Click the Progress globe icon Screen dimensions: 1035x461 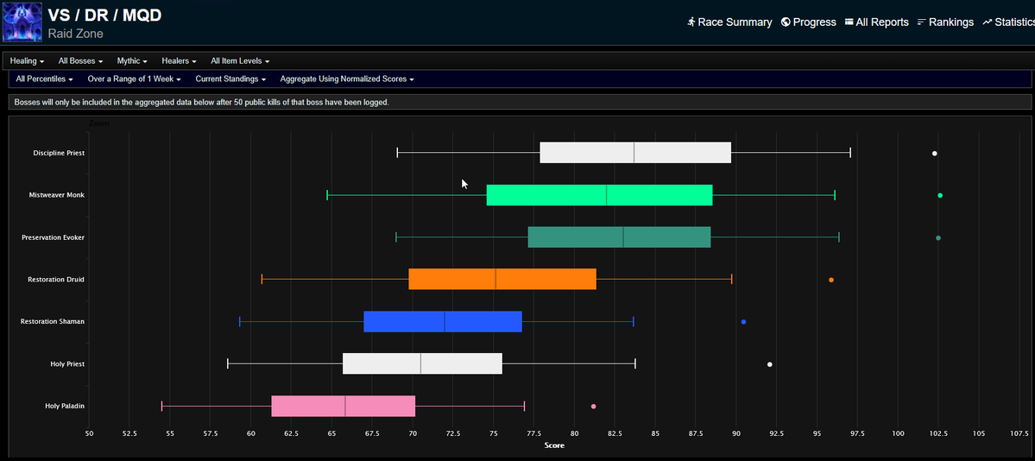786,22
